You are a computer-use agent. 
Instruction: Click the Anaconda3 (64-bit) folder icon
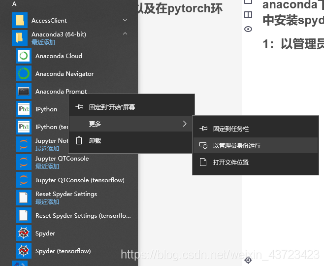(20, 38)
